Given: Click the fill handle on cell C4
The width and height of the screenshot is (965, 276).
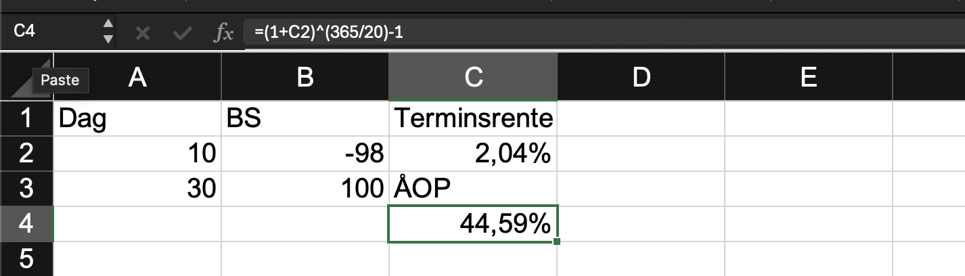Looking at the screenshot, I should tap(556, 241).
